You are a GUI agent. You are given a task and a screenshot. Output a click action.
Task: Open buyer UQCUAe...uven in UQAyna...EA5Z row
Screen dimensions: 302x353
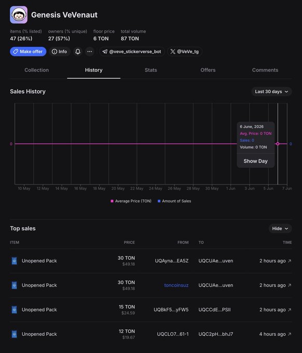[216, 261]
